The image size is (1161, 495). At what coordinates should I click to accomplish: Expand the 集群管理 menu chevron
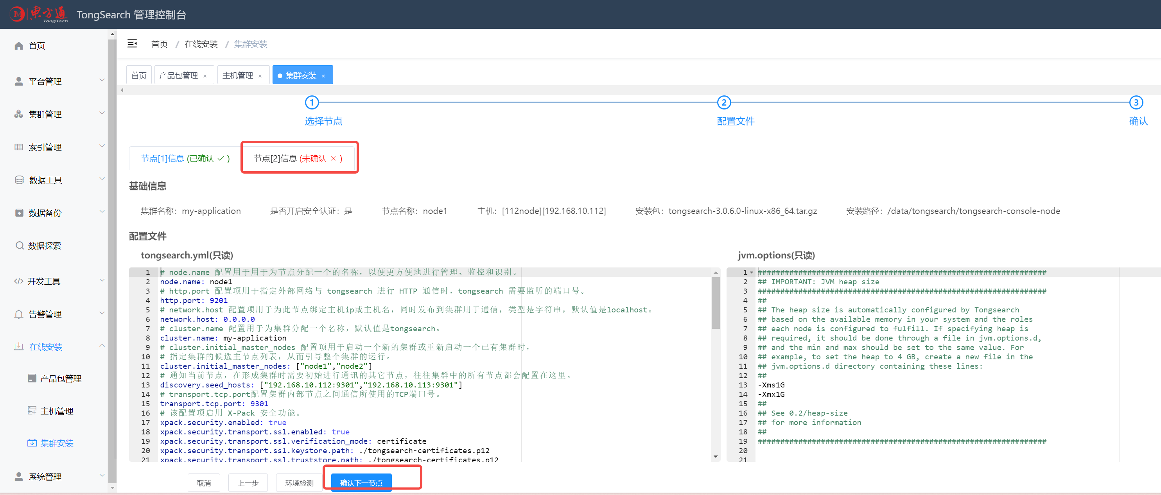102,113
